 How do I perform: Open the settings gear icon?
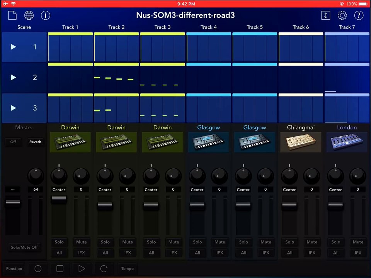click(x=342, y=15)
